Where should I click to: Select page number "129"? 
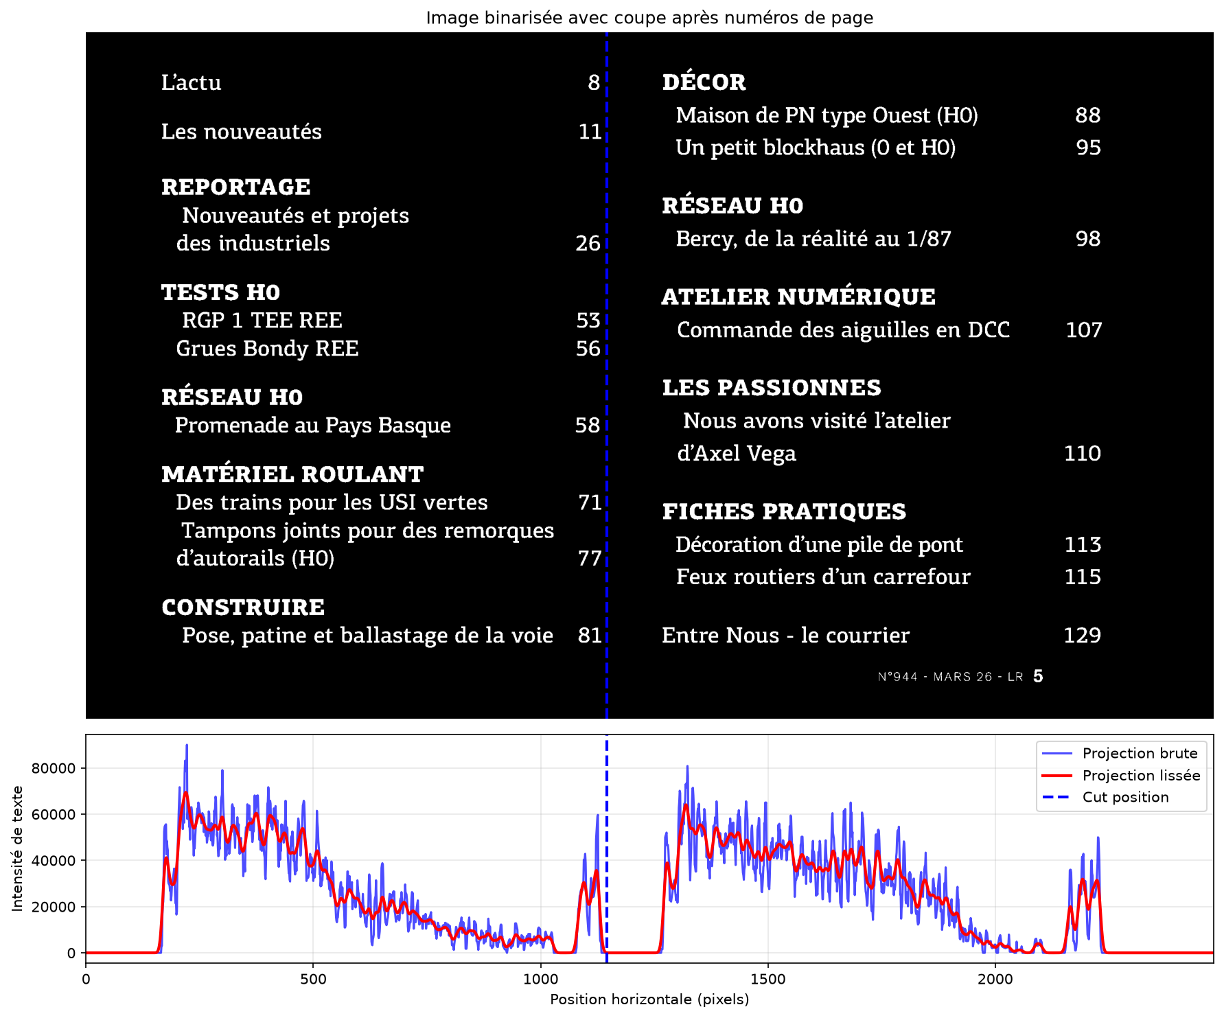point(1083,636)
